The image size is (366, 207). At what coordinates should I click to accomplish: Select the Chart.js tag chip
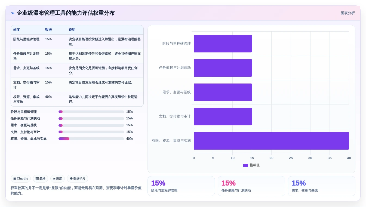21,179
